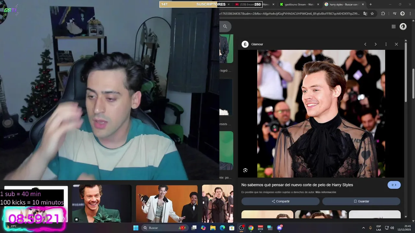The height and width of the screenshot is (233, 415).
Task: Click the taskbar Buscar search box
Action: [165, 228]
